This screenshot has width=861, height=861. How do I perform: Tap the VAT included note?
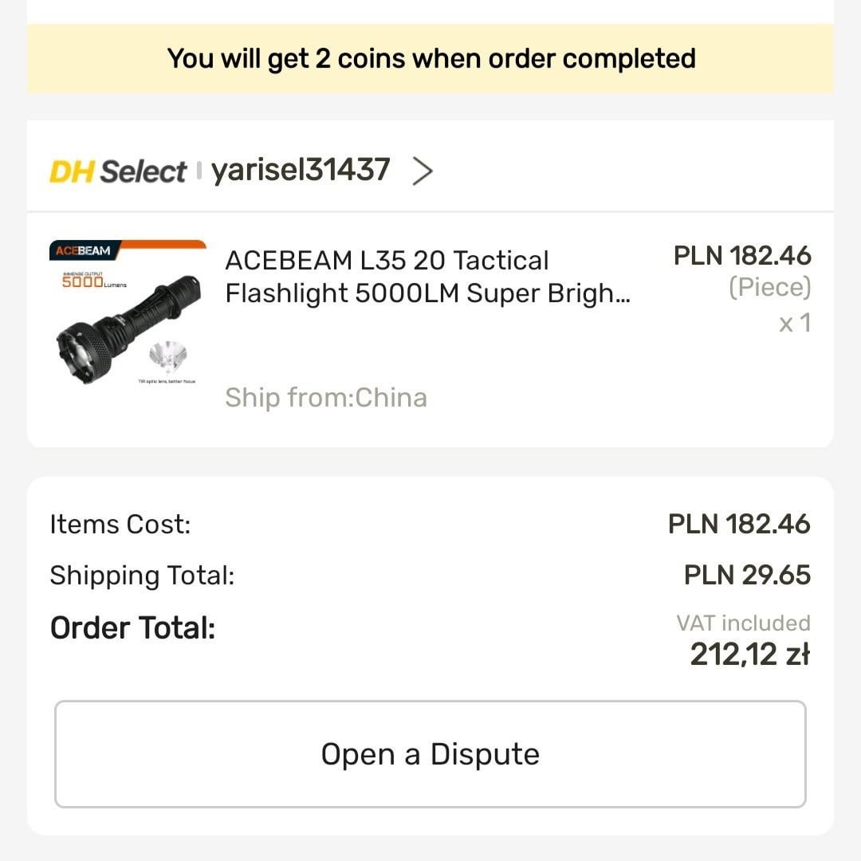point(743,623)
